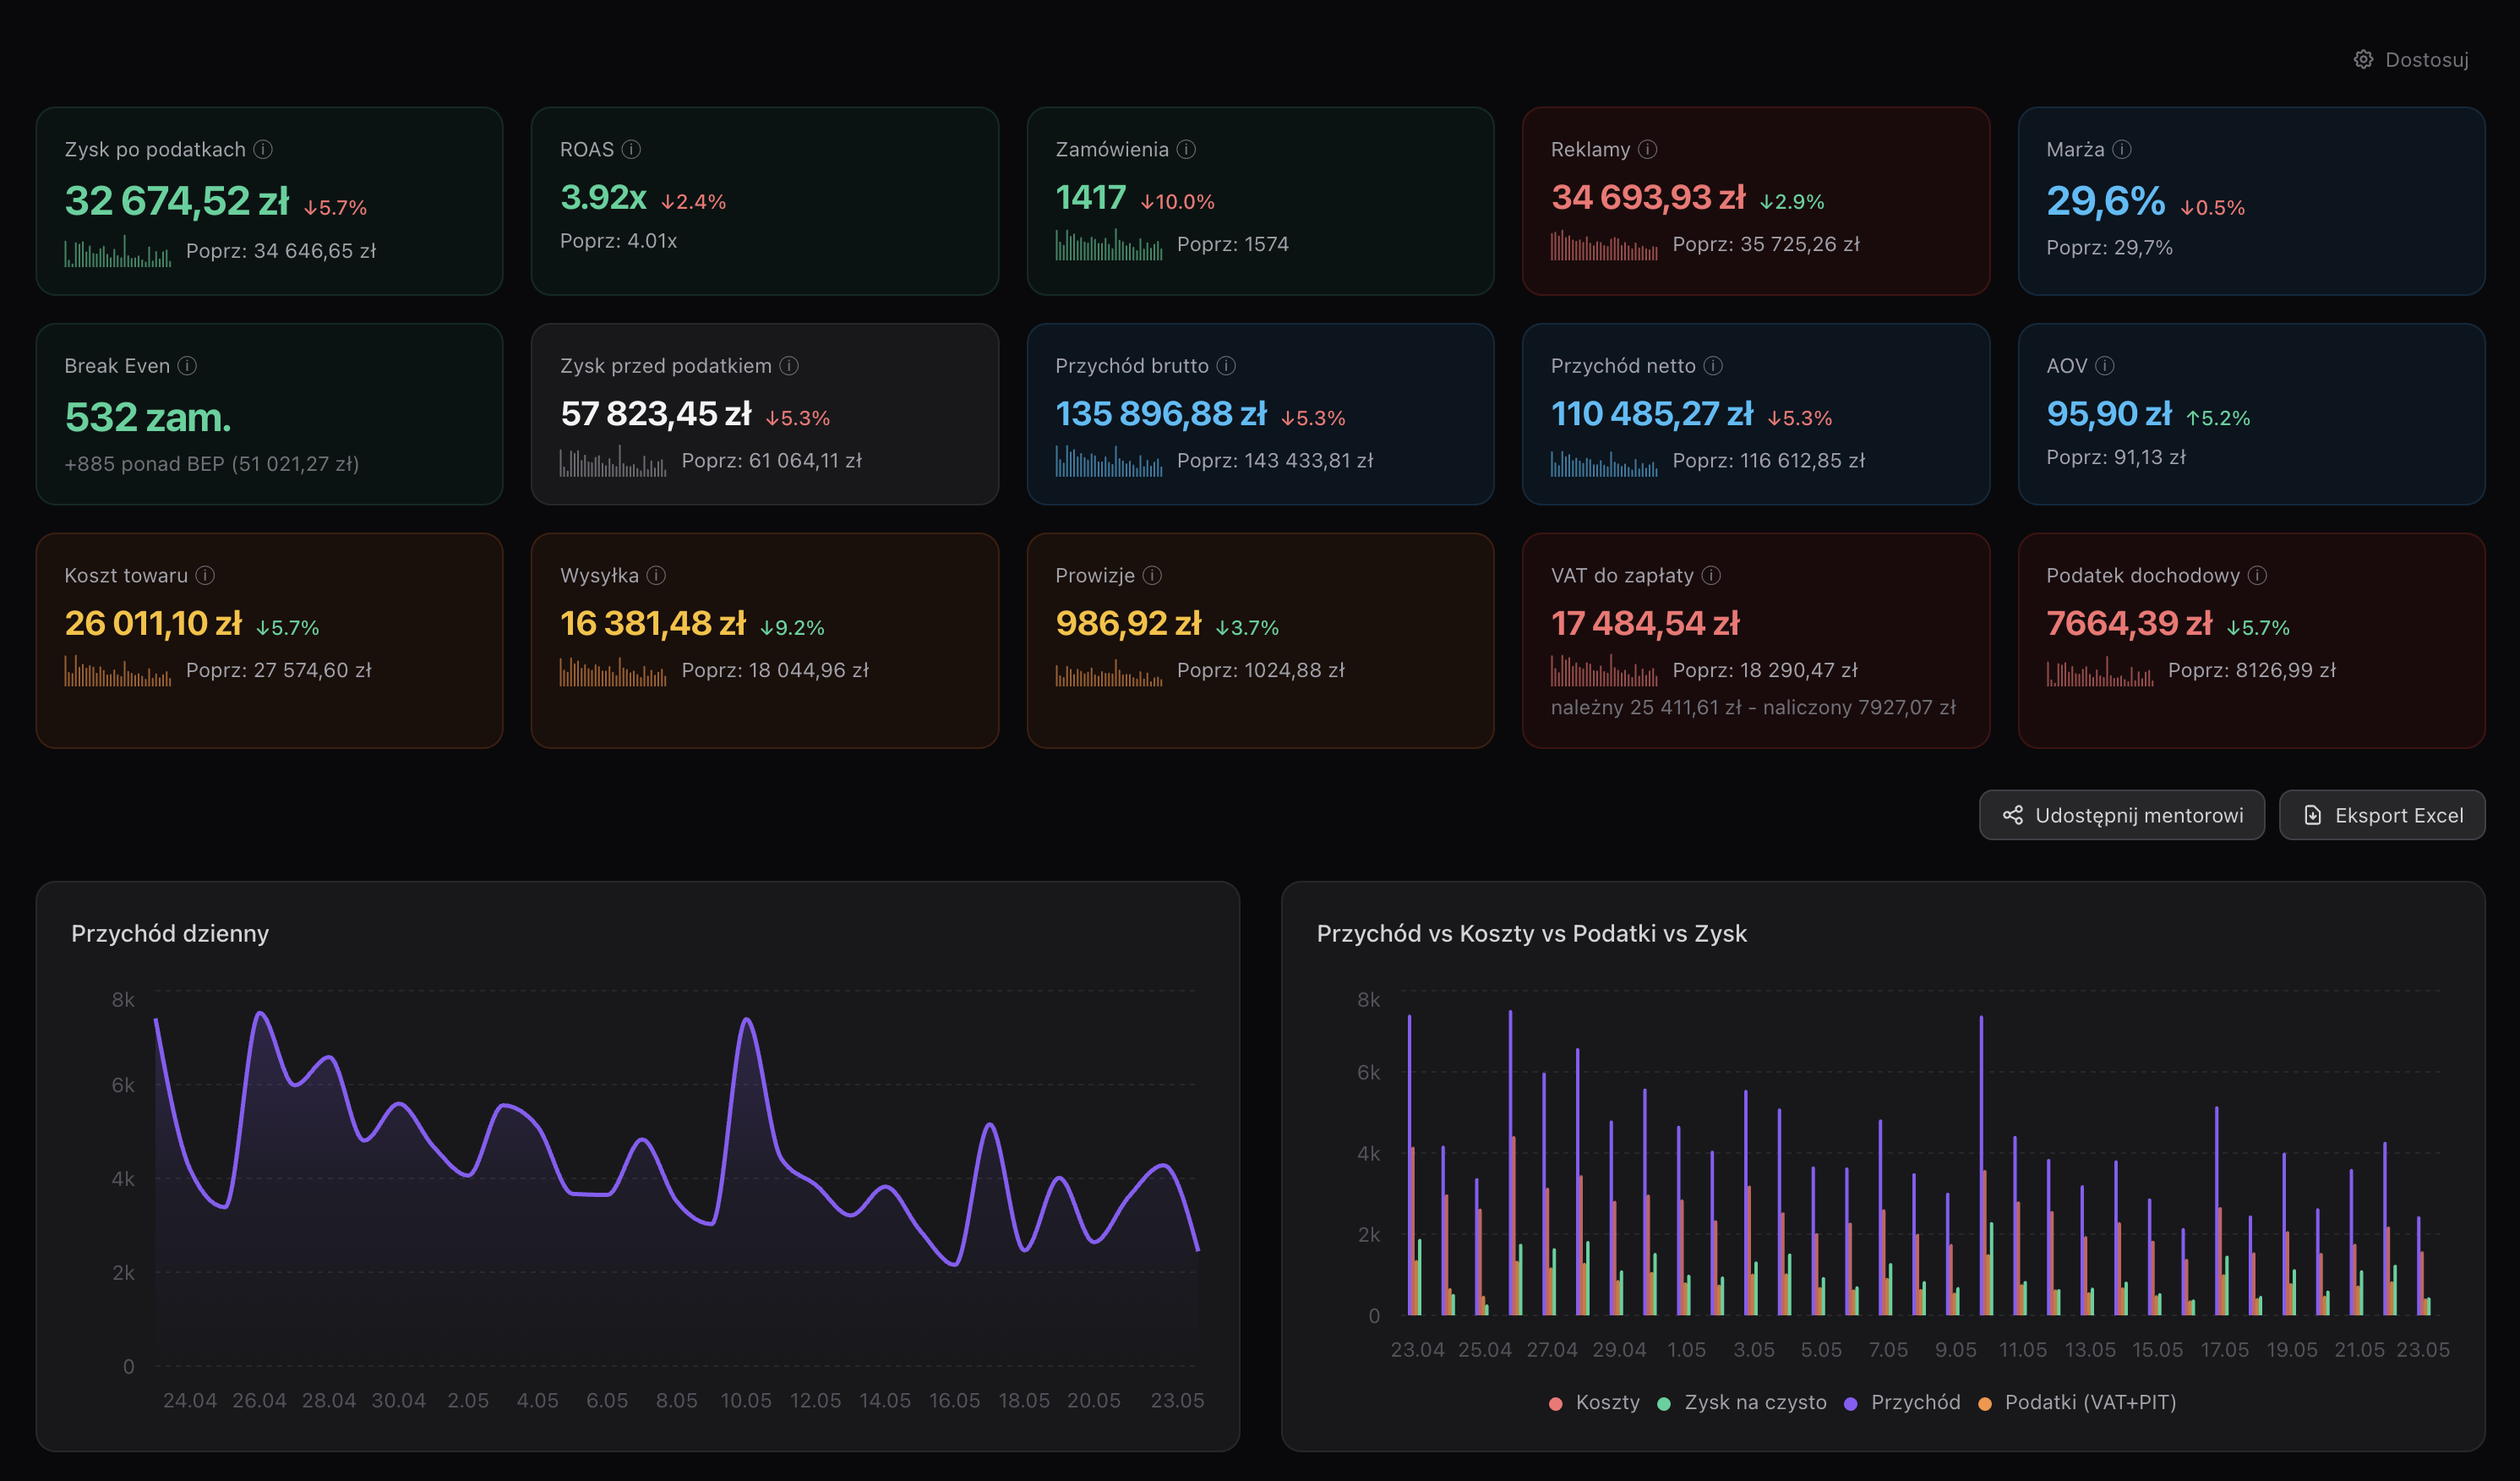Click the AOV info icon
This screenshot has width=2520, height=1481.
pyautogui.click(x=2105, y=365)
